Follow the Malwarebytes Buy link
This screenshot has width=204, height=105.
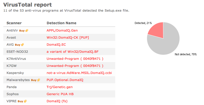34,80
